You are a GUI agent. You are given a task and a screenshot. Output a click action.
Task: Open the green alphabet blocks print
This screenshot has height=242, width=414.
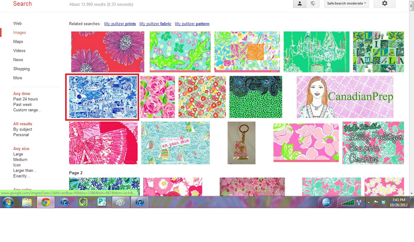click(x=378, y=52)
